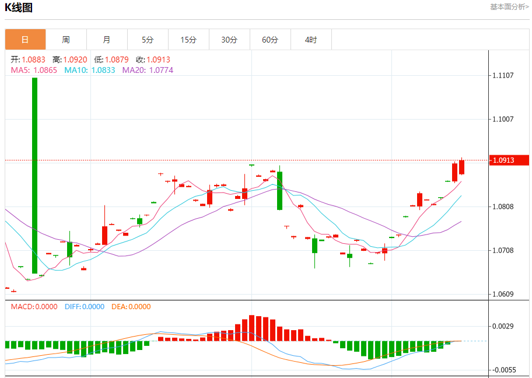Click the MA20 indicator label
The image size is (532, 378).
click(x=148, y=70)
